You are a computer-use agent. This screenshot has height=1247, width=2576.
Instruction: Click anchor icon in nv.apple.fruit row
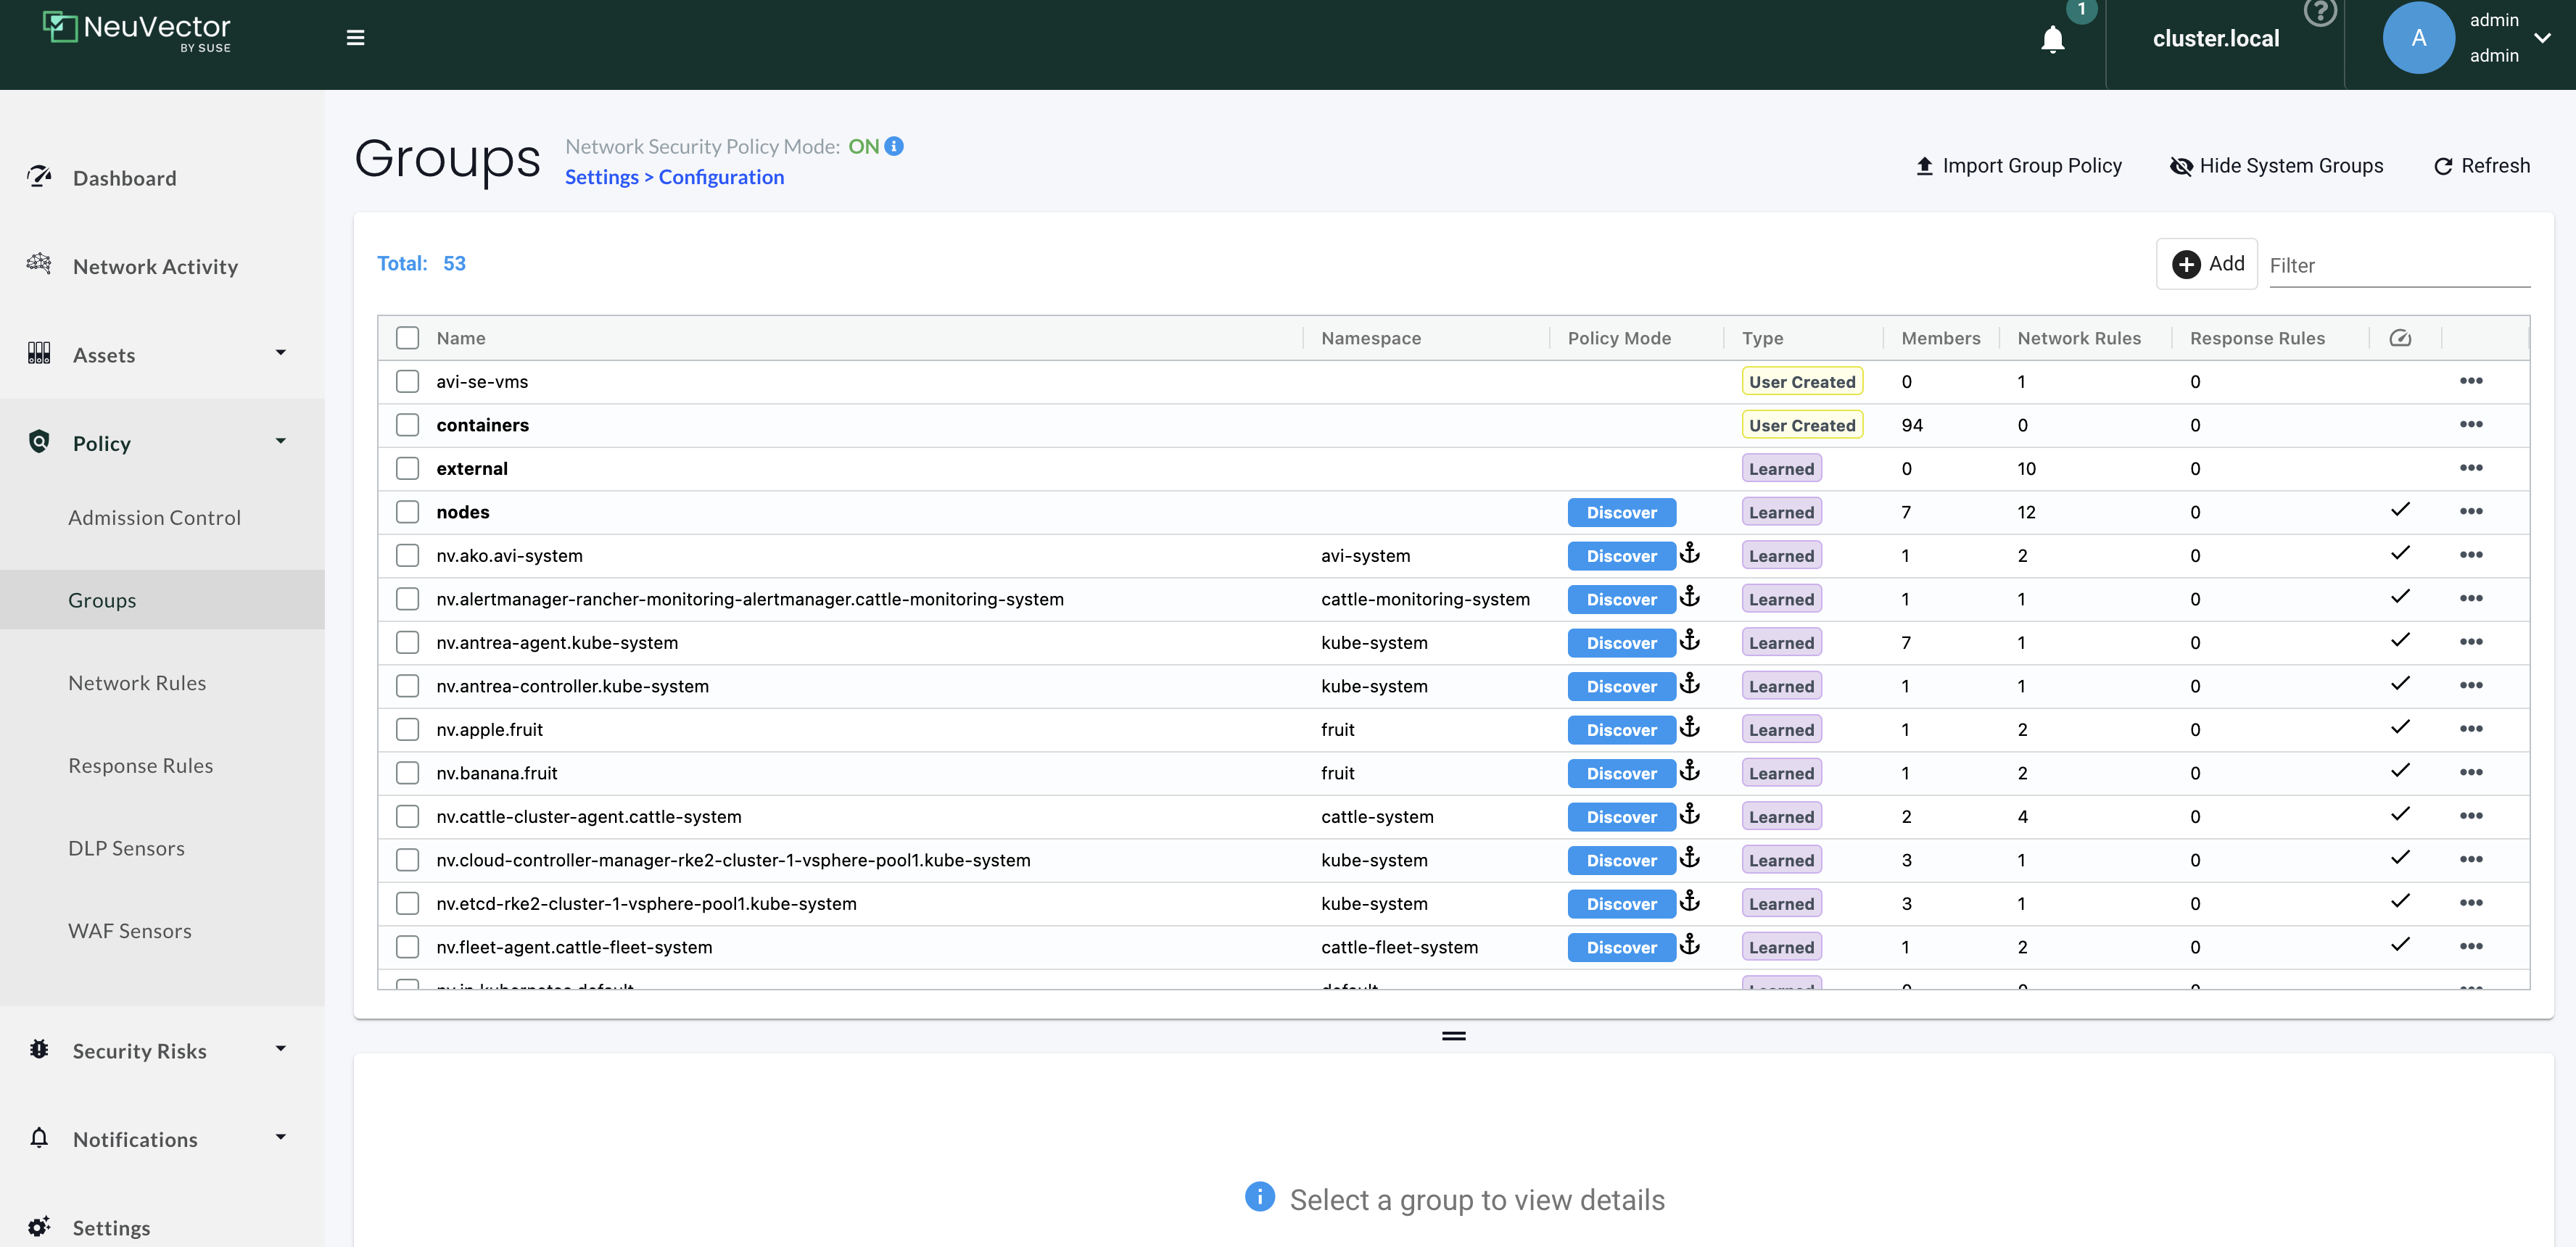[1689, 727]
